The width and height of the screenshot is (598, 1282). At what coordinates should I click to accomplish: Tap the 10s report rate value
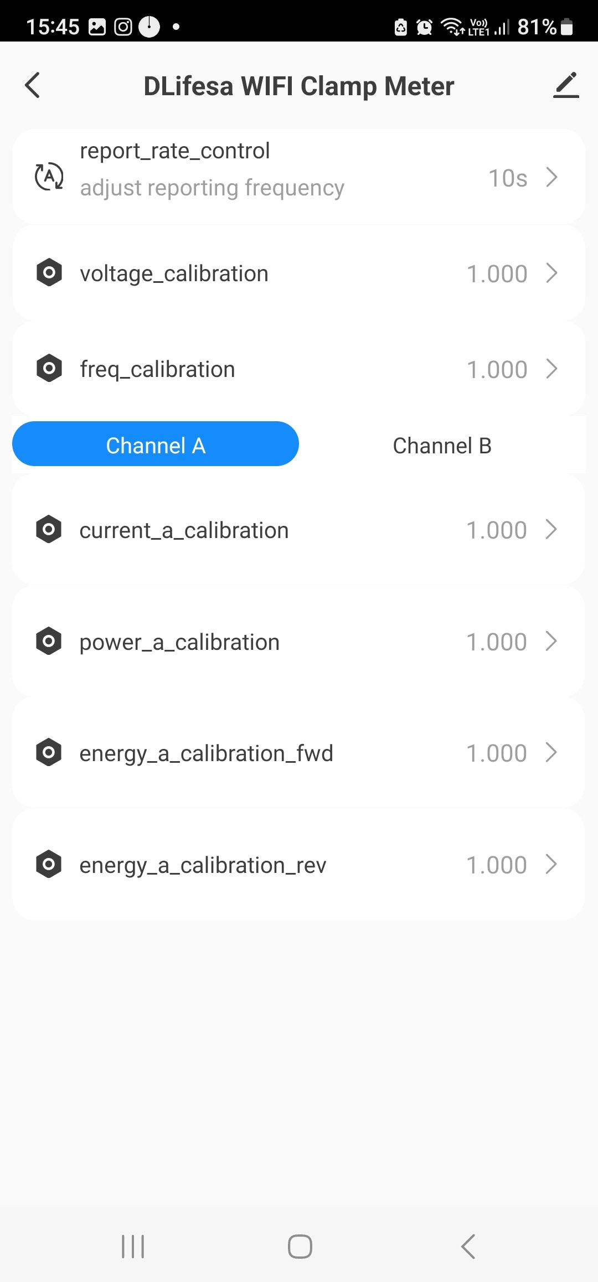507,178
